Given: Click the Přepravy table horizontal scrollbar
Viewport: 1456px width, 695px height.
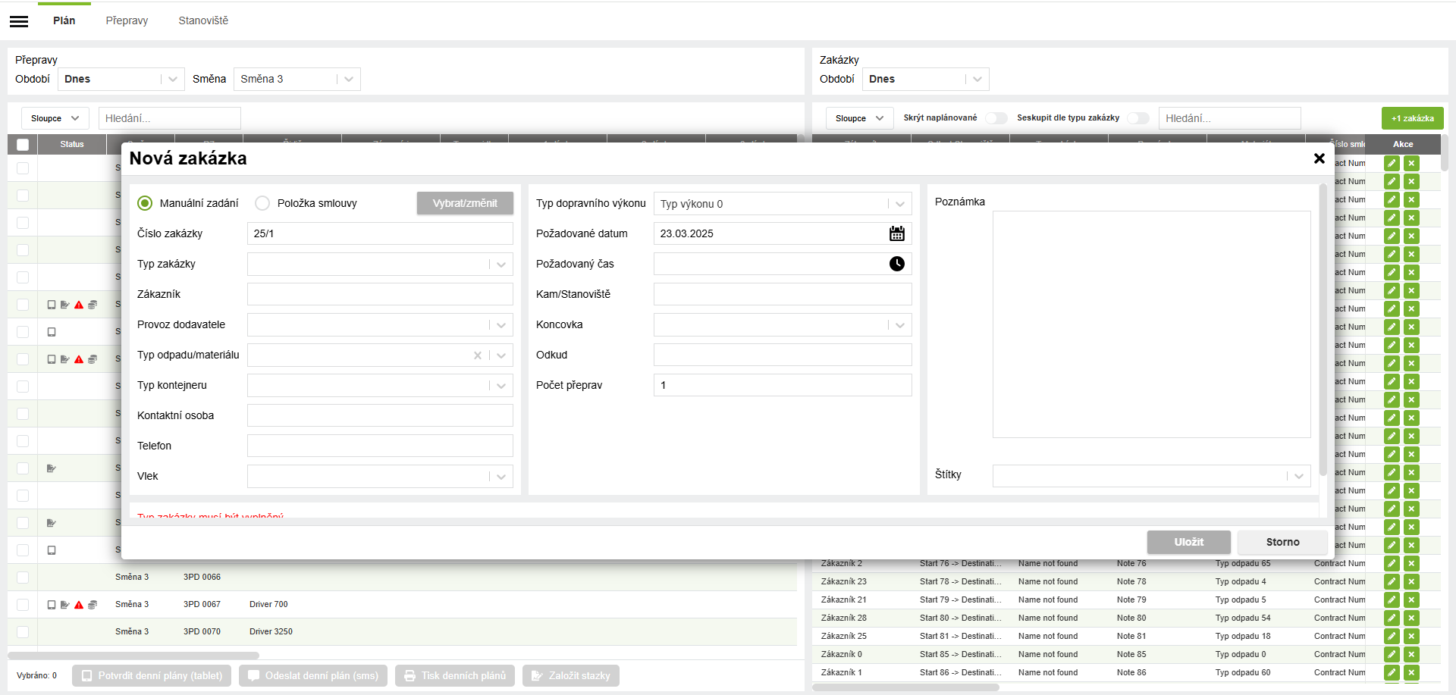Looking at the screenshot, I should coord(133,655).
